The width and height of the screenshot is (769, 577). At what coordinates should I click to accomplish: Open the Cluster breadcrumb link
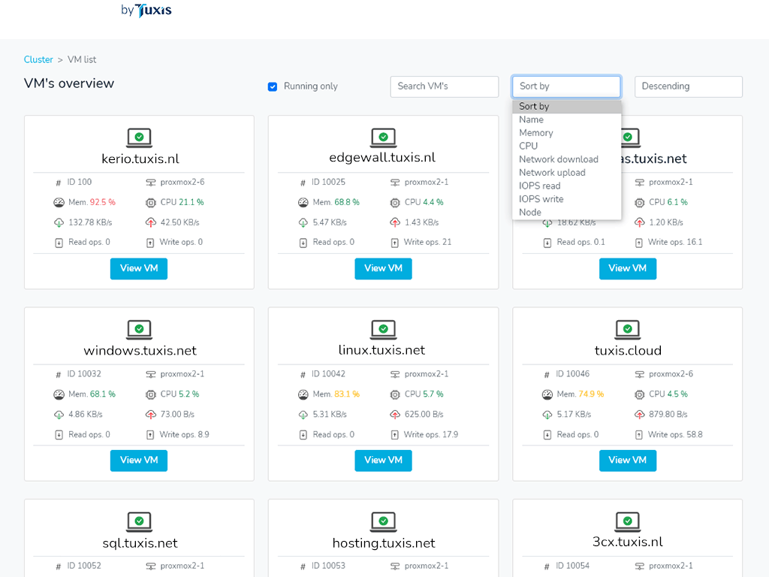point(38,59)
